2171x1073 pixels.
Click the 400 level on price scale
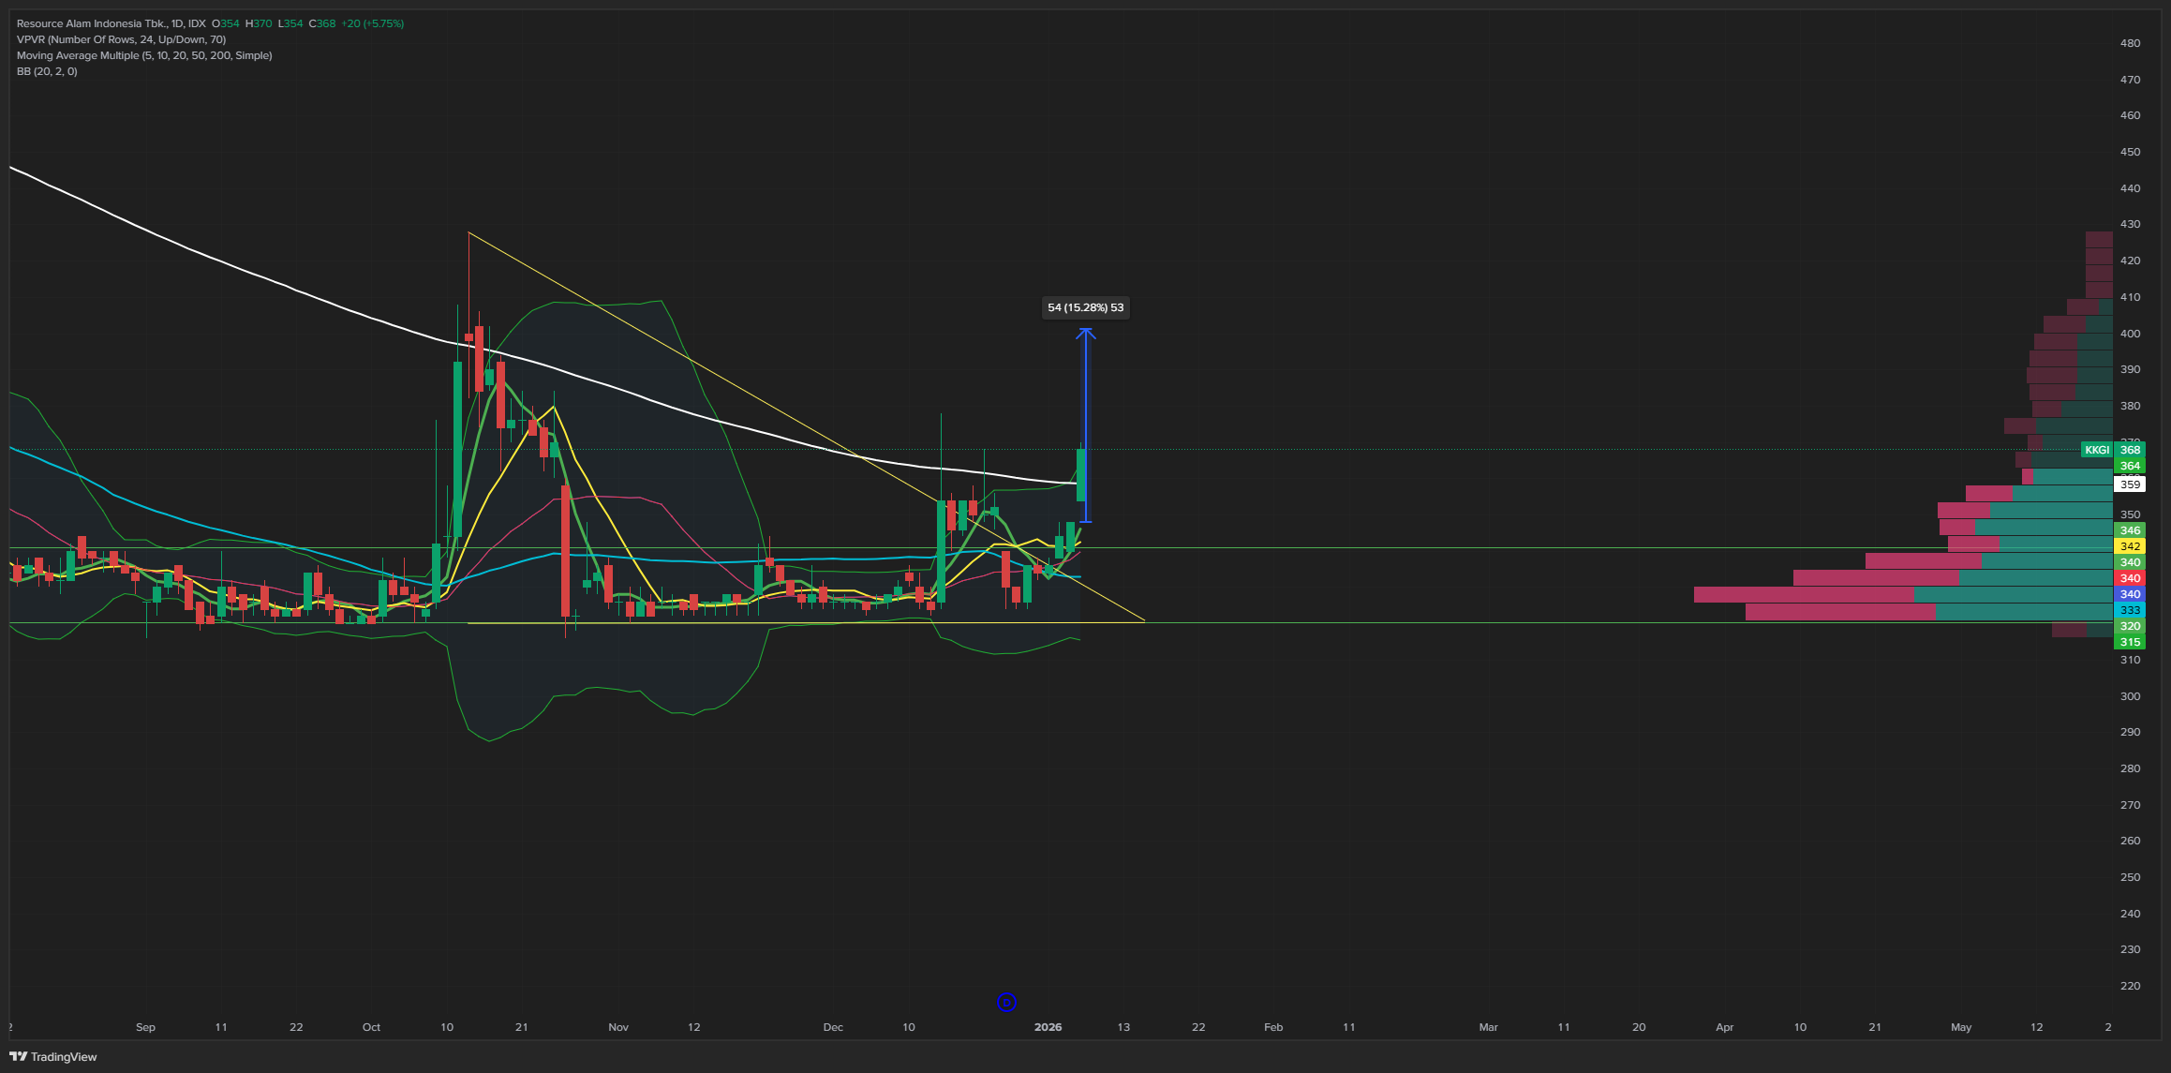click(x=2130, y=334)
